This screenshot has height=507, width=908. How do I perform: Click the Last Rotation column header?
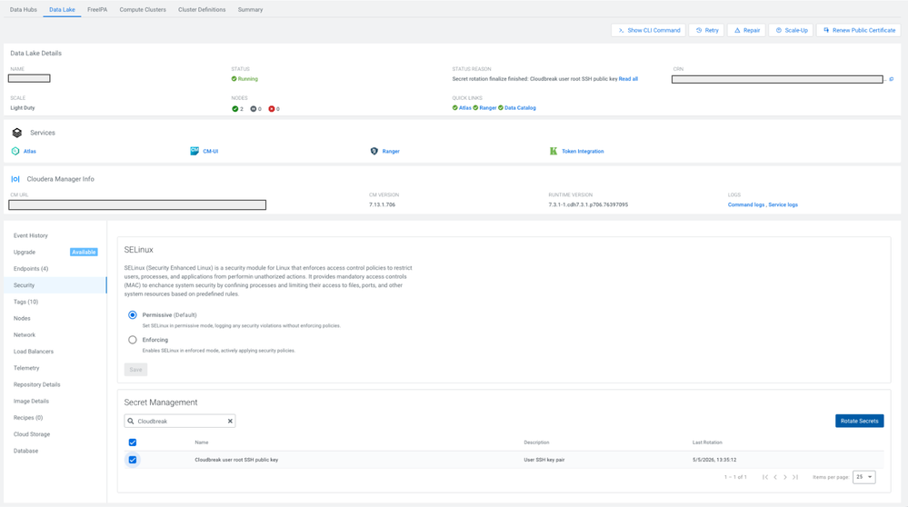tap(707, 442)
